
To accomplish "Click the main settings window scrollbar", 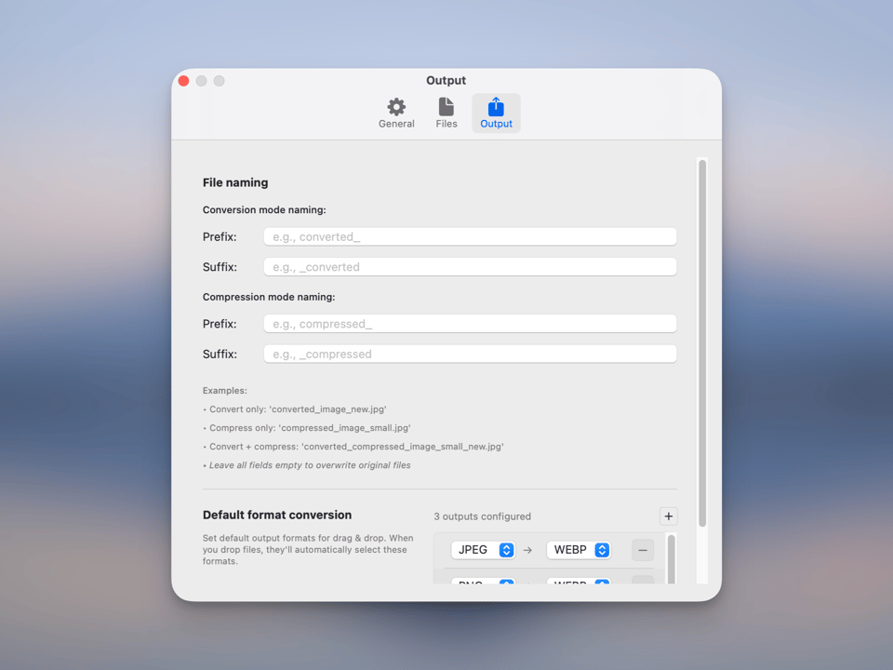I will tap(702, 344).
